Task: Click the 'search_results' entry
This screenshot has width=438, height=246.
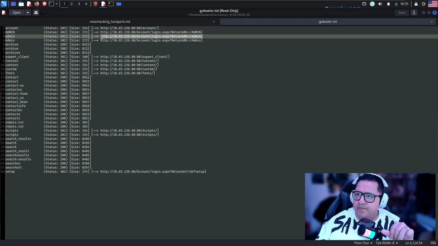Action: pyautogui.click(x=18, y=139)
